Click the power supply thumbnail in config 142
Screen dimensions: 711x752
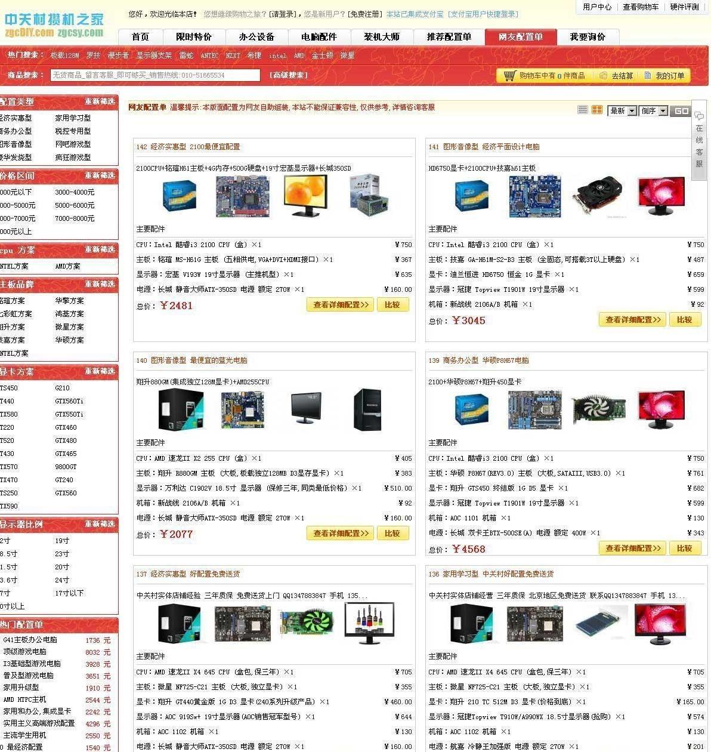pyautogui.click(x=369, y=195)
